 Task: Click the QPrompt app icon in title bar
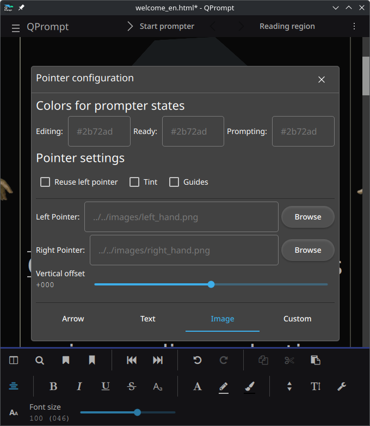point(8,8)
